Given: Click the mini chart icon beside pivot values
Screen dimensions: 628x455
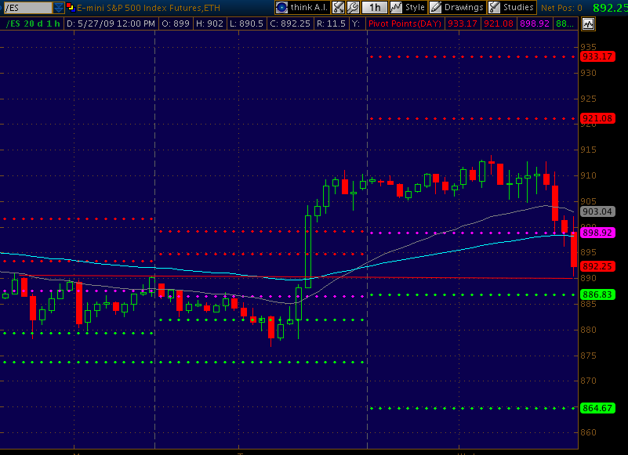Looking at the screenshot, I should click(588, 24).
